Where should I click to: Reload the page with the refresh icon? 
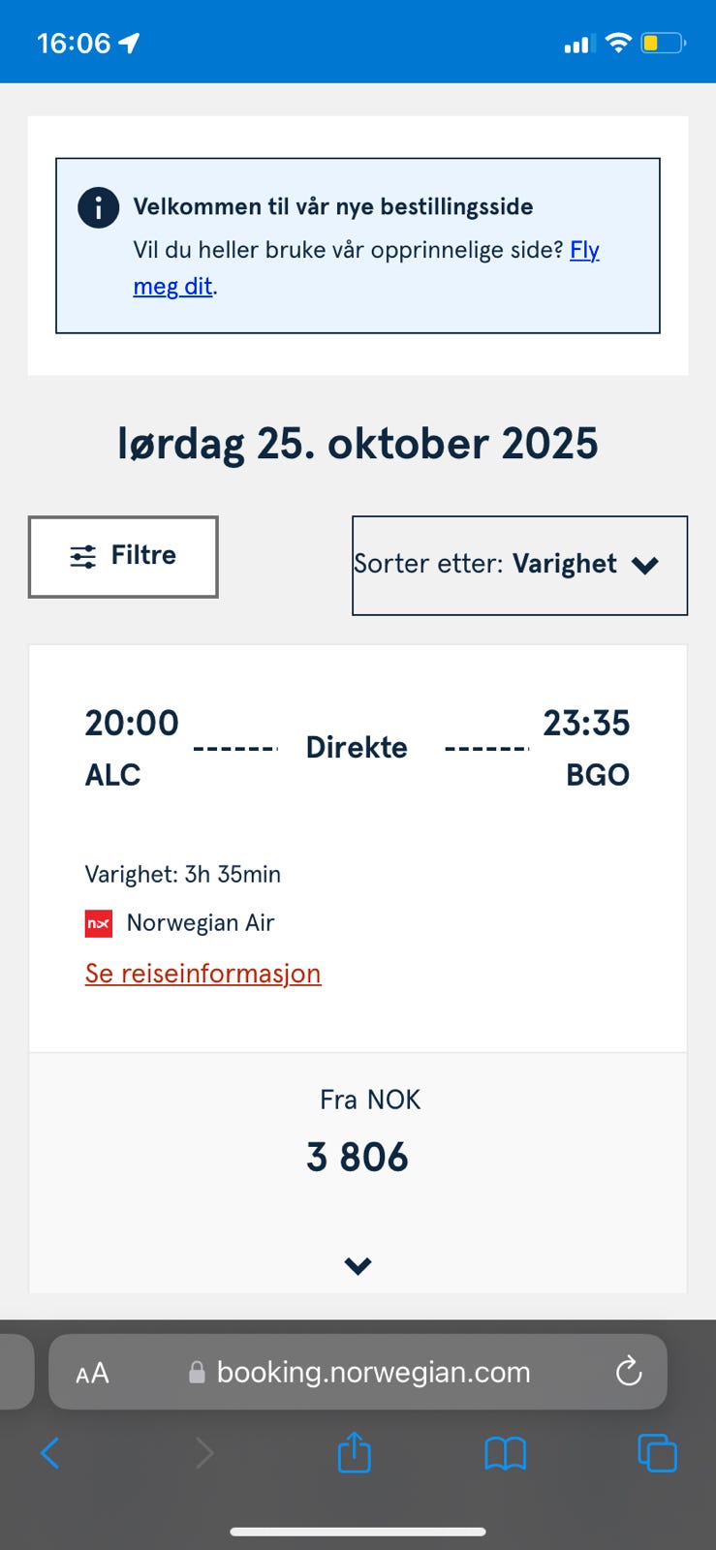click(629, 1372)
